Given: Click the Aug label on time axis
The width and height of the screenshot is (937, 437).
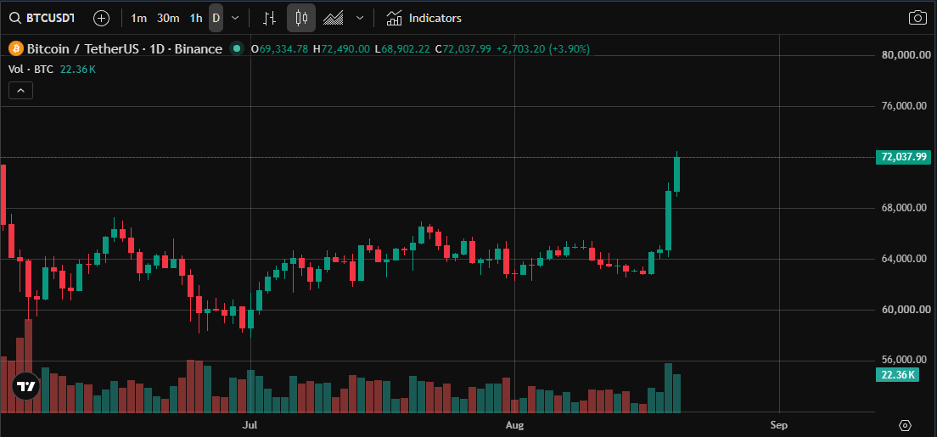Looking at the screenshot, I should point(514,426).
